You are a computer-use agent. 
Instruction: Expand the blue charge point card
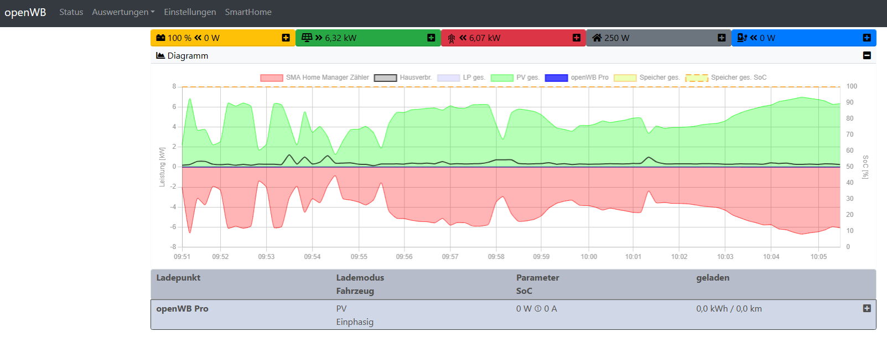[867, 38]
